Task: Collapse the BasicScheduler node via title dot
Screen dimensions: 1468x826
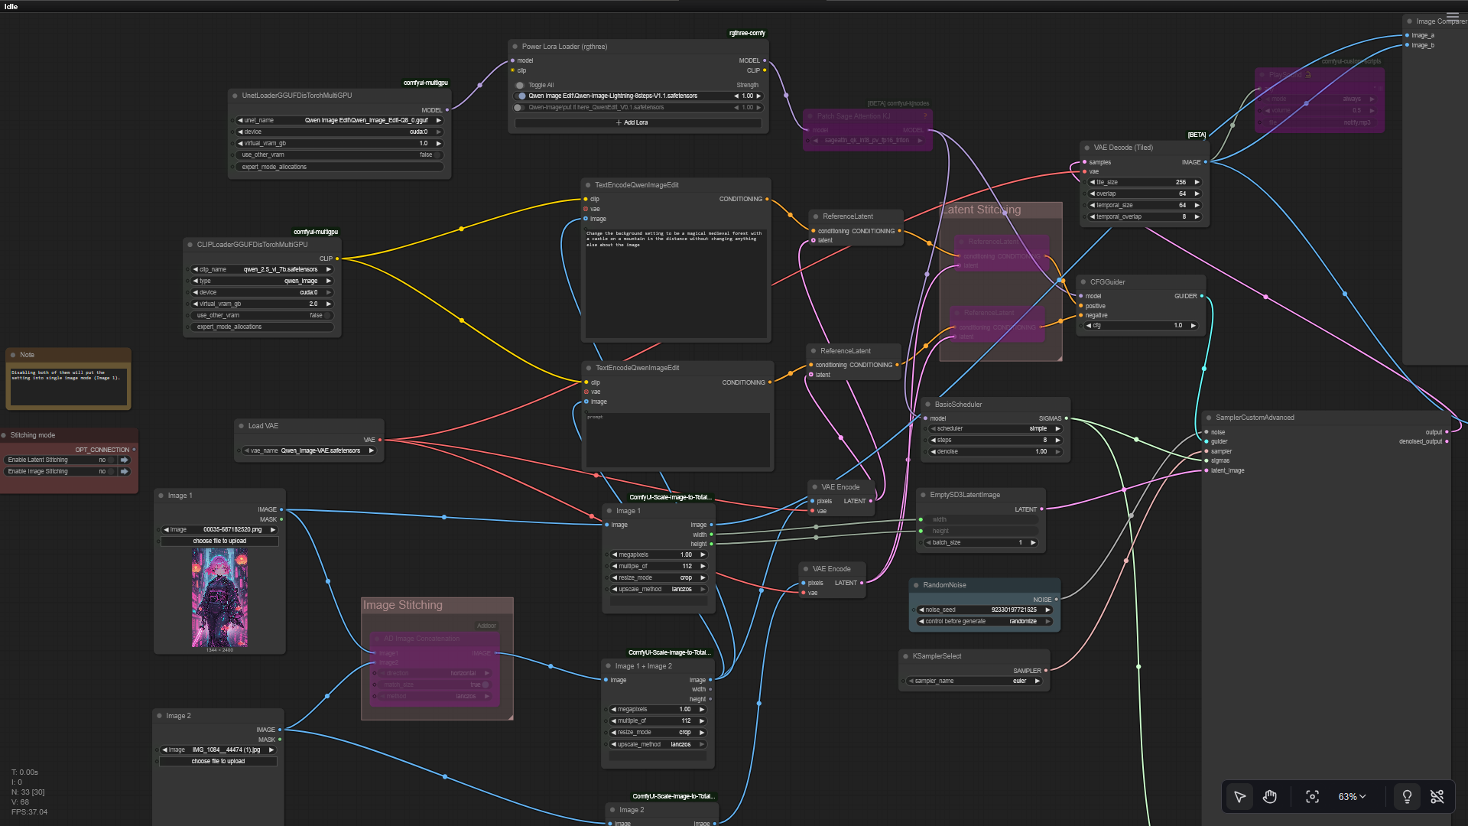Action: (928, 405)
